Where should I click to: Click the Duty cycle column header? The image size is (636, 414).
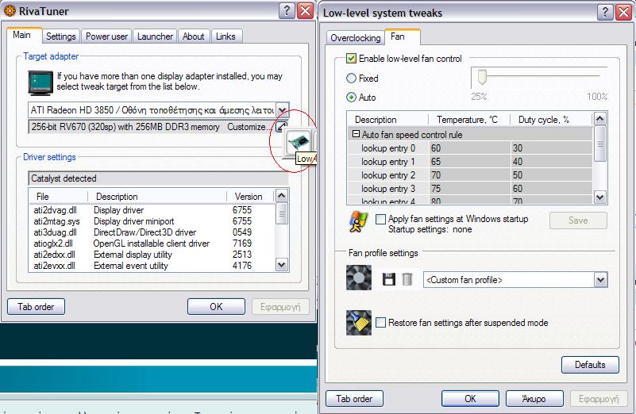(551, 120)
